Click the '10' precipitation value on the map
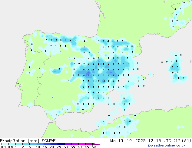The height and width of the screenshot is (148, 192). pyautogui.click(x=104, y=81)
